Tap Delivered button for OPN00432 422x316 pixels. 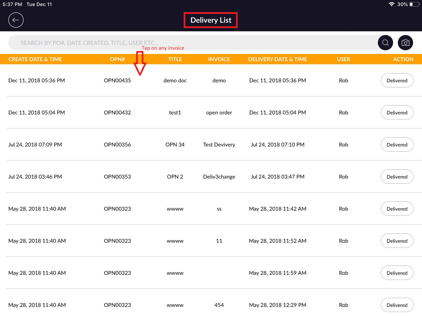(397, 113)
